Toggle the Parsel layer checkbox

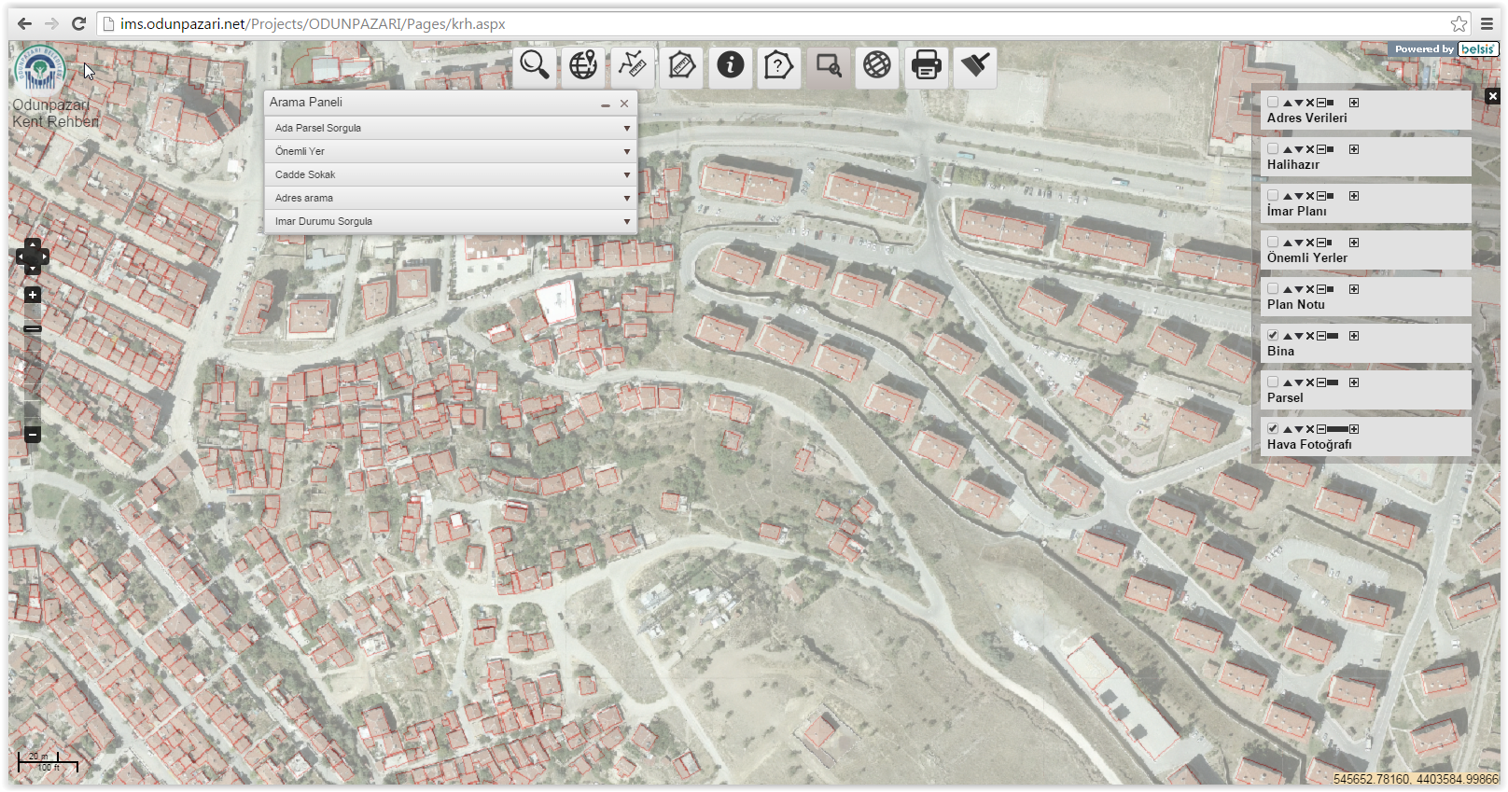[1273, 382]
